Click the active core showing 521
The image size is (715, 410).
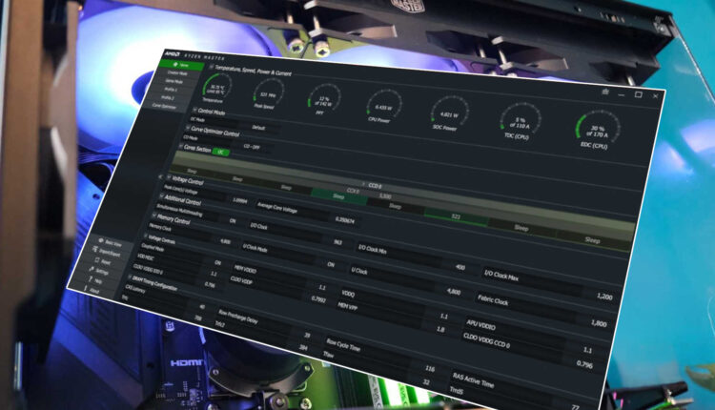tap(456, 218)
